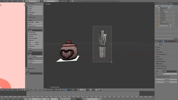The image size is (178, 100).
Task: Click the Bisect button
Action: [35, 48]
